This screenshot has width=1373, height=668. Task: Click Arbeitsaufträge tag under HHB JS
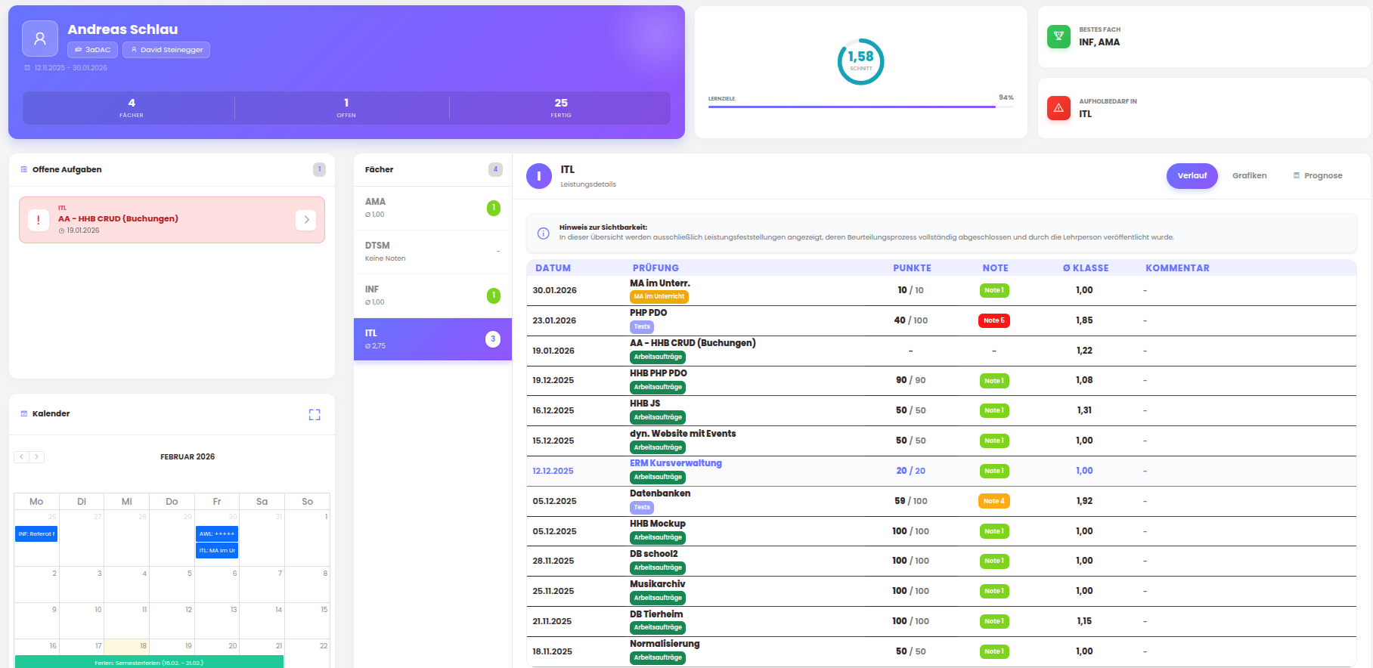(658, 417)
